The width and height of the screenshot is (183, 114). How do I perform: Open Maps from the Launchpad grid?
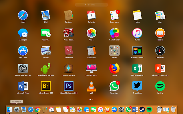tap(160, 15)
